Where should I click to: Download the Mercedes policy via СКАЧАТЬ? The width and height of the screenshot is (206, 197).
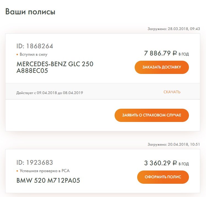(x=172, y=92)
